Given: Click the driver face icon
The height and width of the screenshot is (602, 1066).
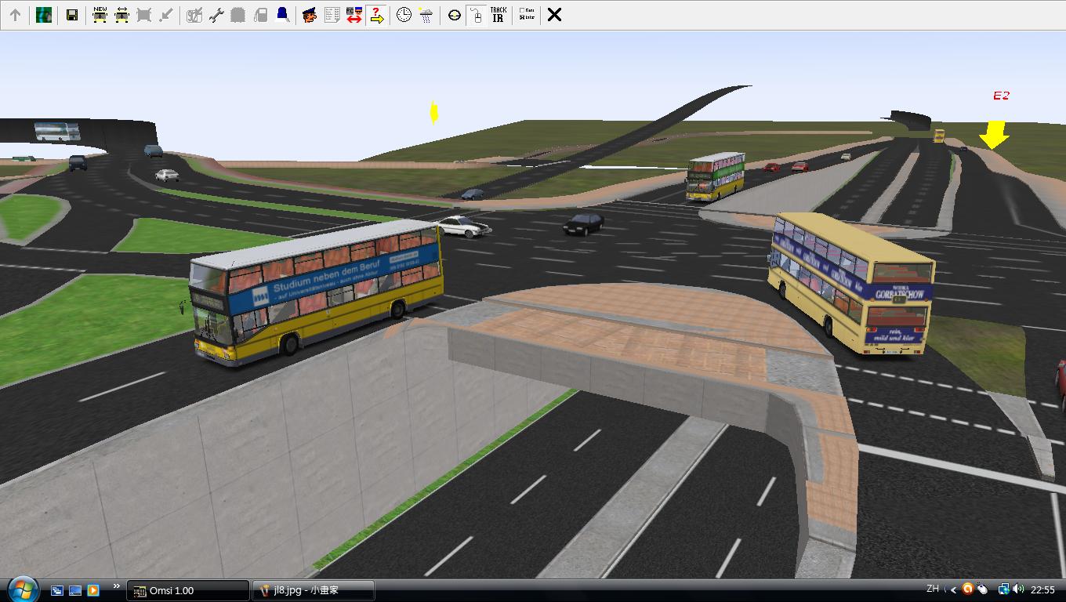Looking at the screenshot, I should coord(310,15).
